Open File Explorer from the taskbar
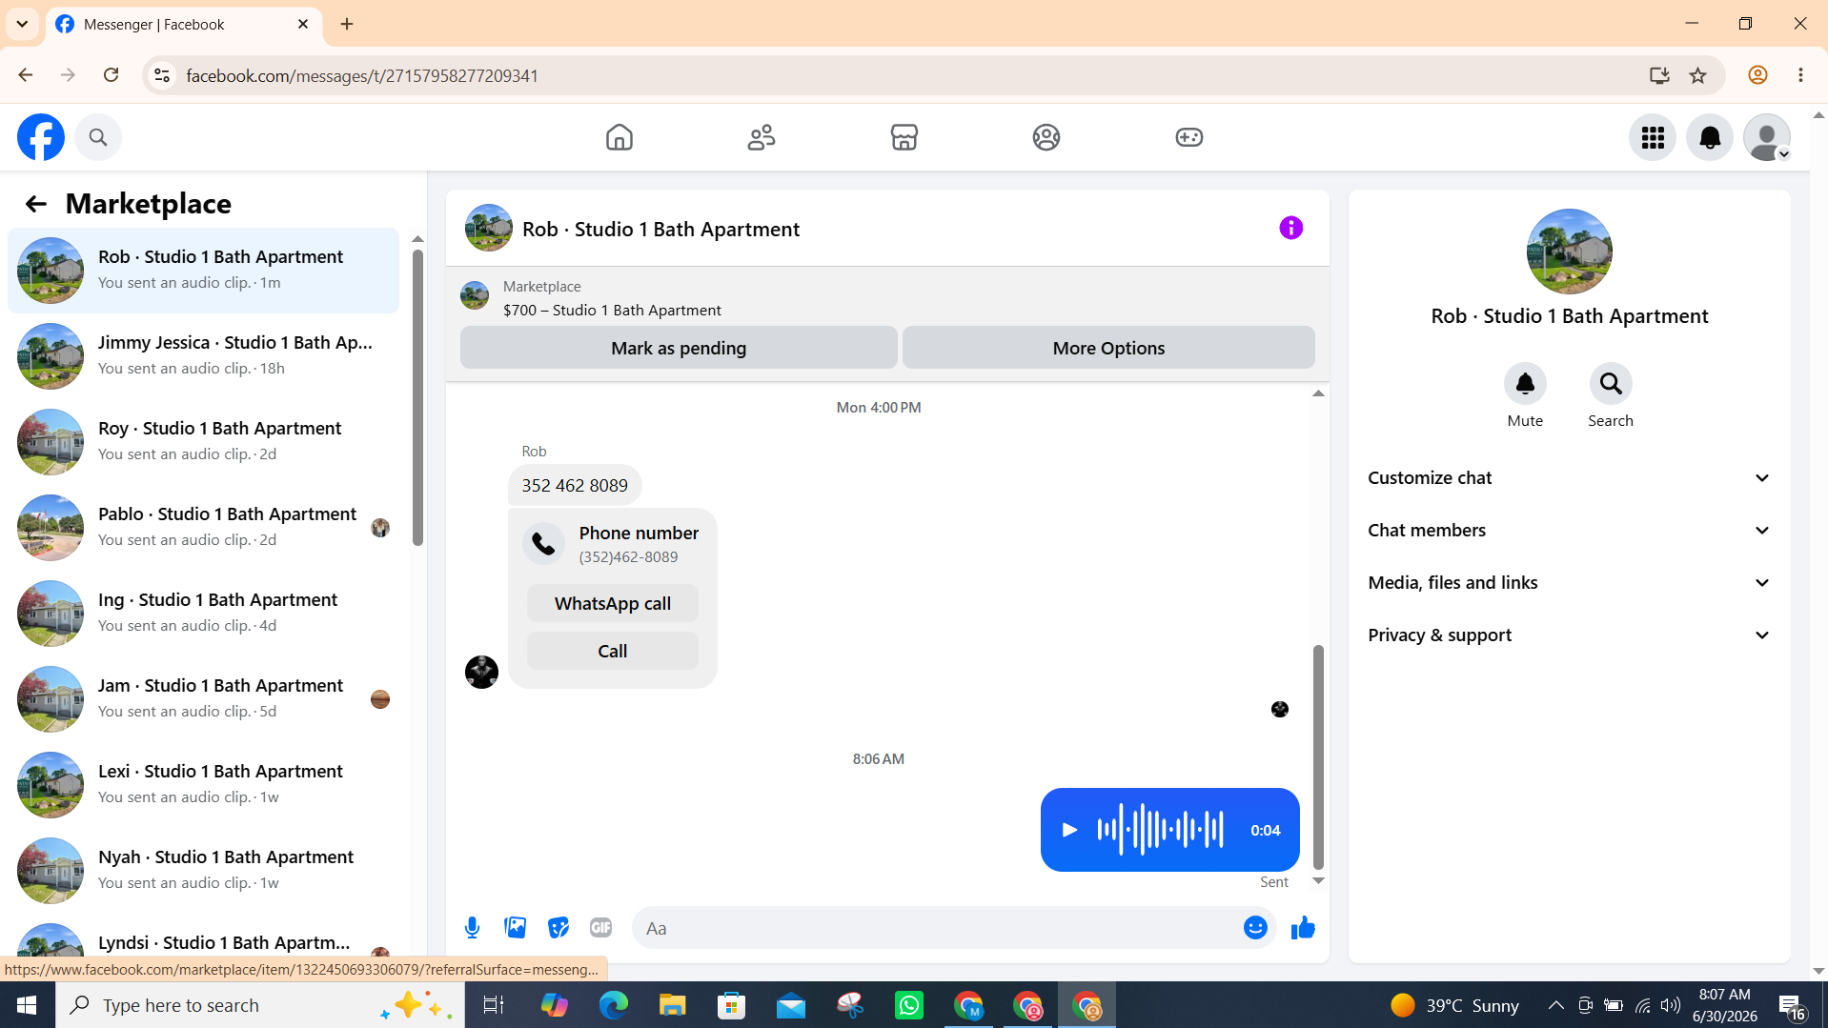 click(x=672, y=1005)
